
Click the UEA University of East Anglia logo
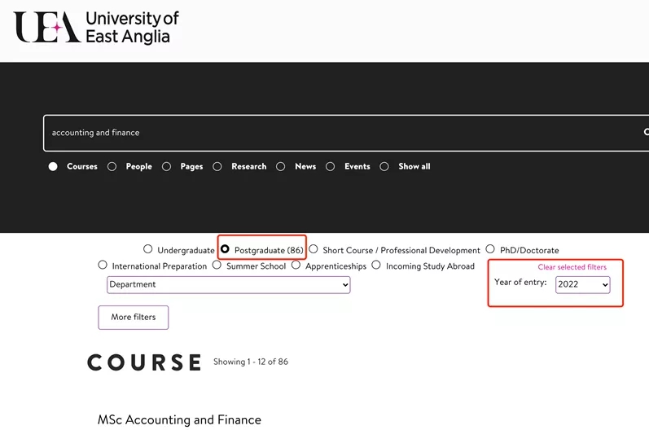coord(96,28)
